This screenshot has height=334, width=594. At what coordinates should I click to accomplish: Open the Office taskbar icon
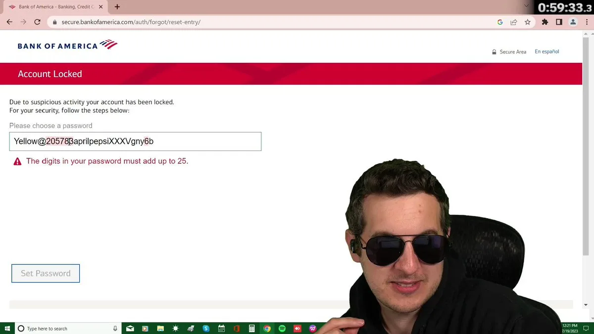coord(237,329)
